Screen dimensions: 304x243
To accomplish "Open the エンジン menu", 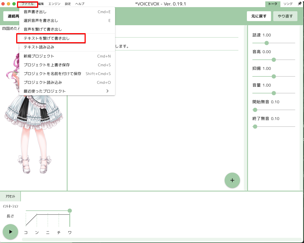I will (54, 4).
